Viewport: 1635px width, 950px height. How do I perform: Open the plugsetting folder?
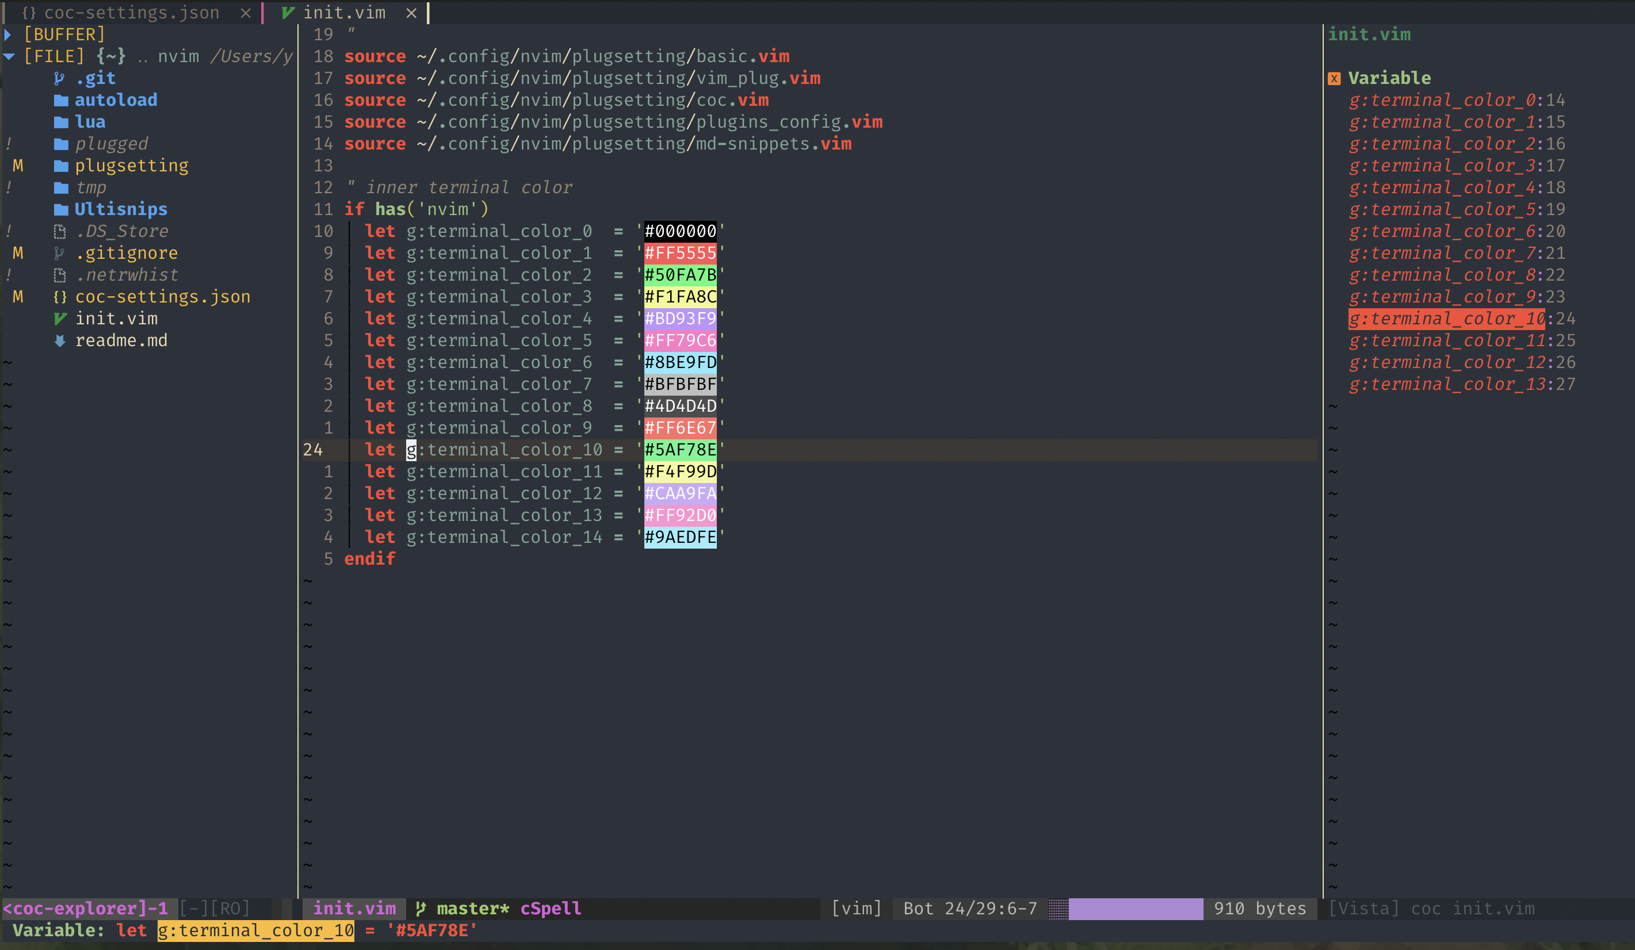point(131,166)
